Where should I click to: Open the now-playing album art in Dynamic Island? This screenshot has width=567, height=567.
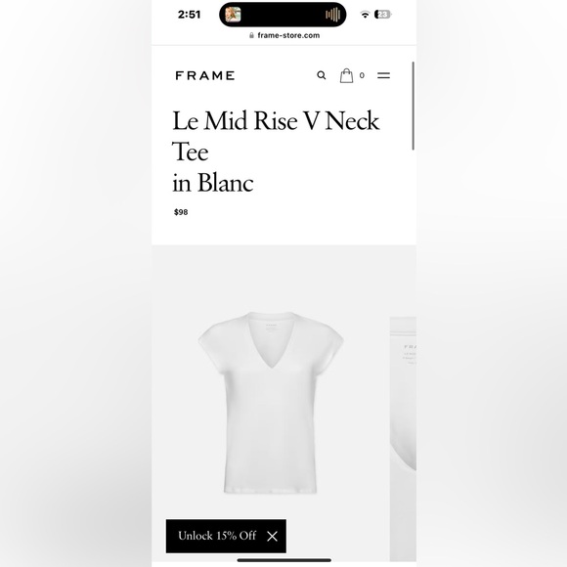[x=233, y=15]
